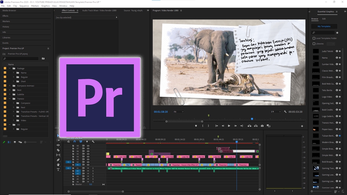Mute audio track A1
Viewport: 347px width, 195px height.
(88, 168)
